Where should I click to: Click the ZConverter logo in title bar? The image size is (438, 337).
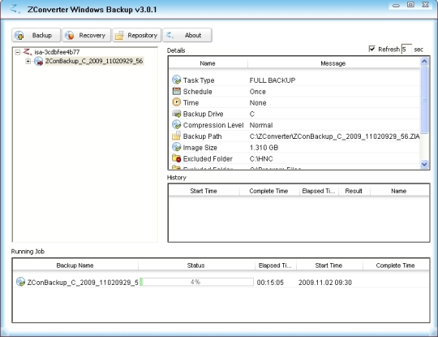tap(15, 9)
